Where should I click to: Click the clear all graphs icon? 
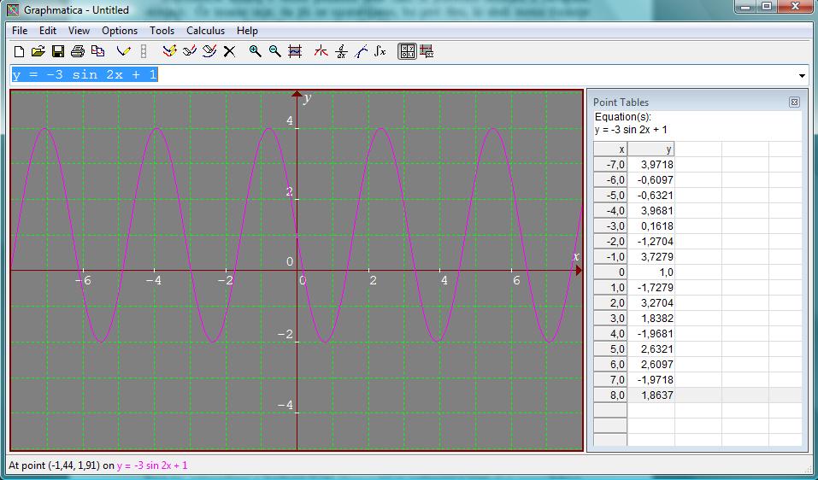click(209, 51)
